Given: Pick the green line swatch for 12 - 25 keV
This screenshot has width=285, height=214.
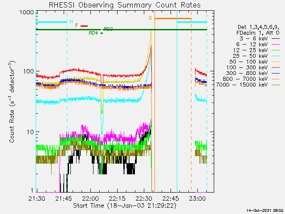Looking at the screenshot, I should [276, 50].
